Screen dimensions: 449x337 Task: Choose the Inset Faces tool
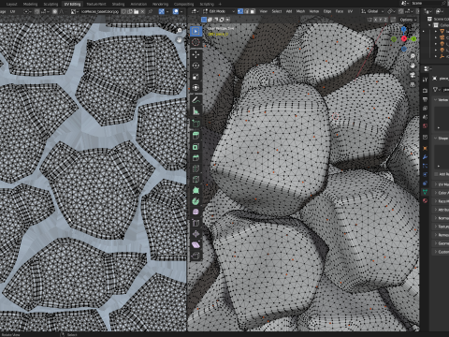tap(196, 147)
